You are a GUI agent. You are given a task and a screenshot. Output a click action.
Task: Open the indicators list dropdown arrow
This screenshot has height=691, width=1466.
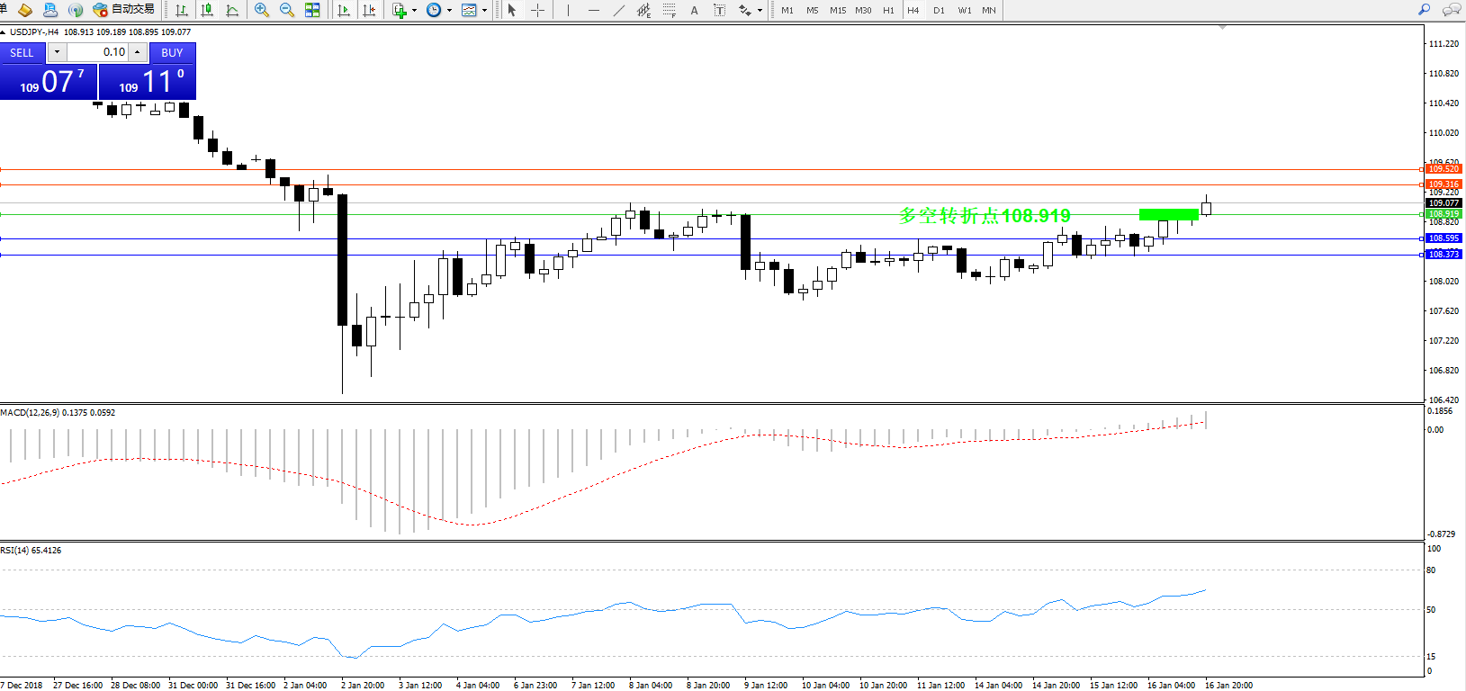414,11
